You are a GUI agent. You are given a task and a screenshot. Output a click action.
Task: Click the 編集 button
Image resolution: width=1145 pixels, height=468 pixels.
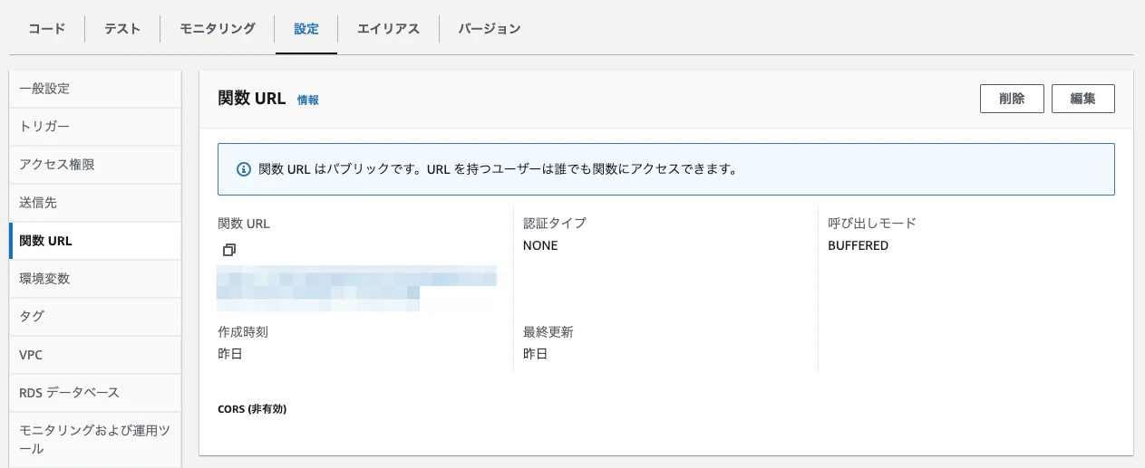1083,99
